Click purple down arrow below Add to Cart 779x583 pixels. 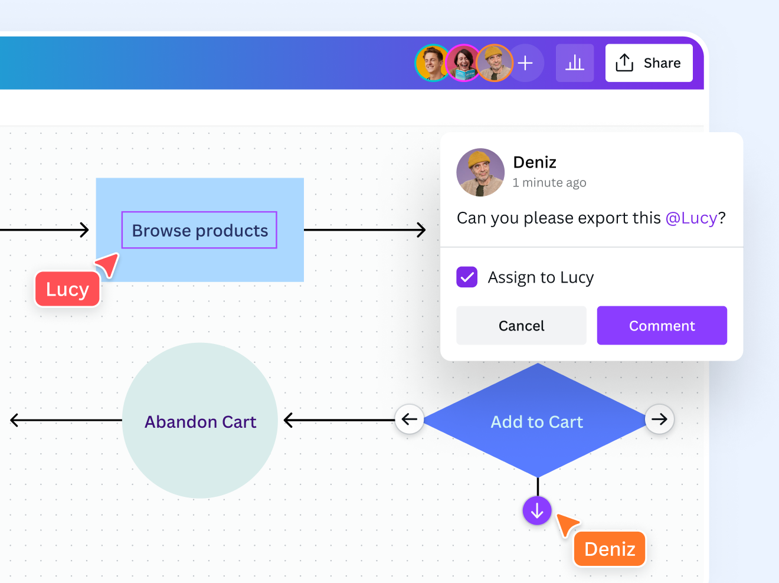click(x=537, y=511)
